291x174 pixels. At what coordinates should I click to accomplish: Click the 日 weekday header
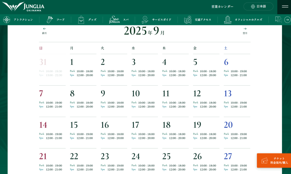pyautogui.click(x=41, y=48)
